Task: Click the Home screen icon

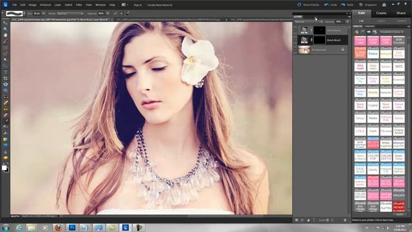Action: (384, 5)
